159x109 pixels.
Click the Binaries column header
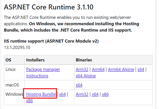click(84, 60)
